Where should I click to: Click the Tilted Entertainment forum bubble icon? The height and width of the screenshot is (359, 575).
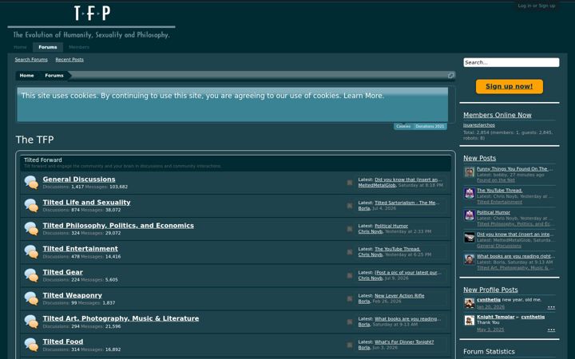click(x=31, y=251)
